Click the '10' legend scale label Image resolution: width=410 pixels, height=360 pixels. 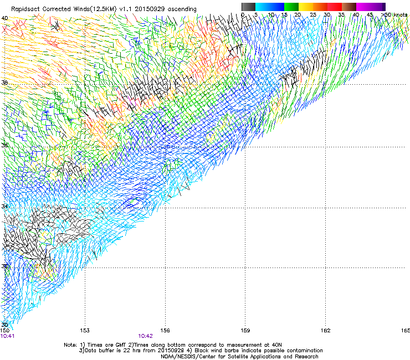[x=271, y=15]
